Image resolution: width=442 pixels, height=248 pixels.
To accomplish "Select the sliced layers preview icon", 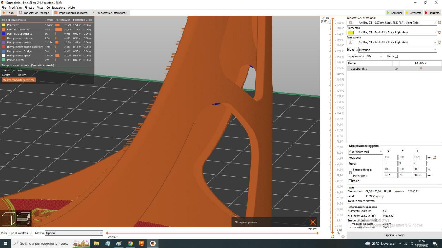I will click(x=23, y=219).
